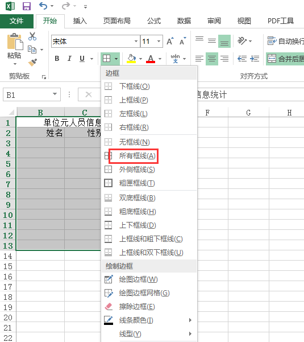
Task: Click the Save icon in quick access toolbar
Action: (x=27, y=6)
